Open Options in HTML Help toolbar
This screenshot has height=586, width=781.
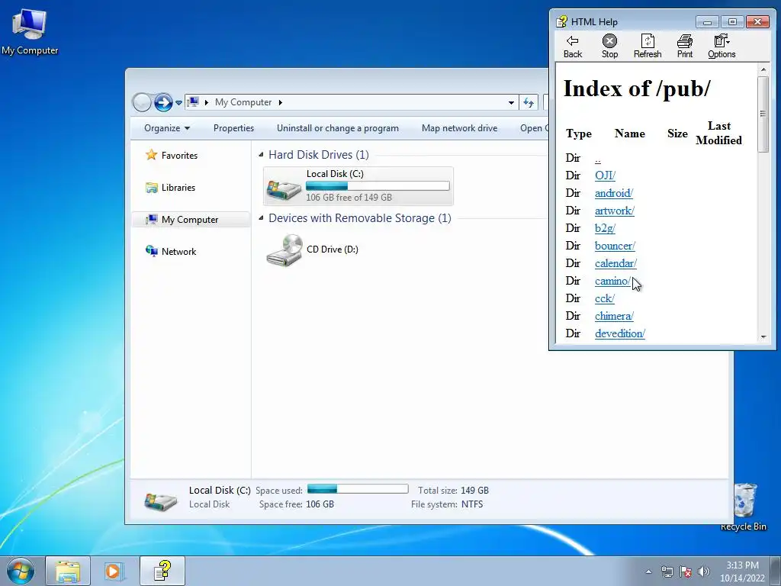(722, 47)
